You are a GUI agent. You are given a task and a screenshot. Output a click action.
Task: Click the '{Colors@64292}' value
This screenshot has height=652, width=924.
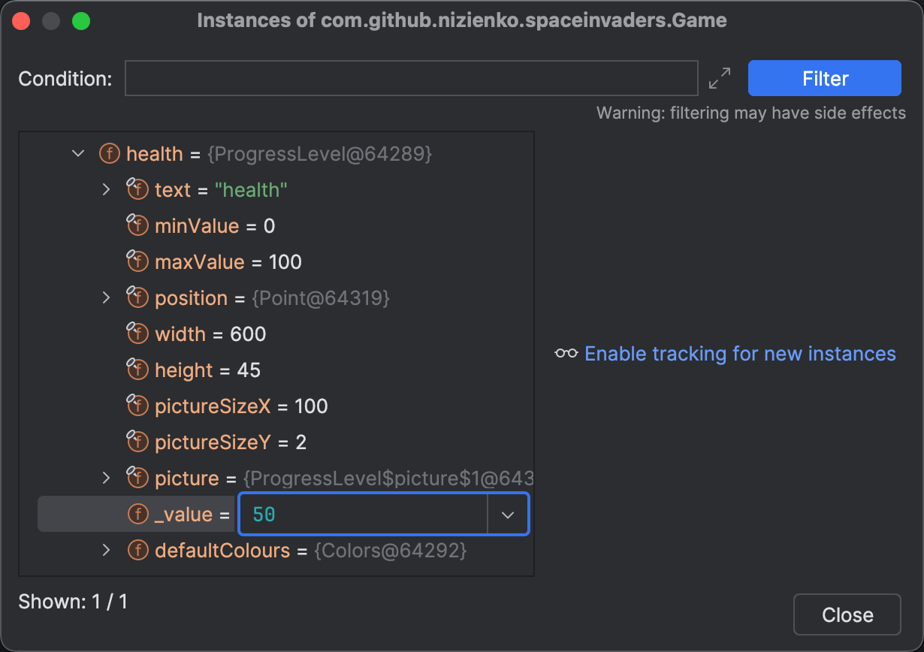391,551
